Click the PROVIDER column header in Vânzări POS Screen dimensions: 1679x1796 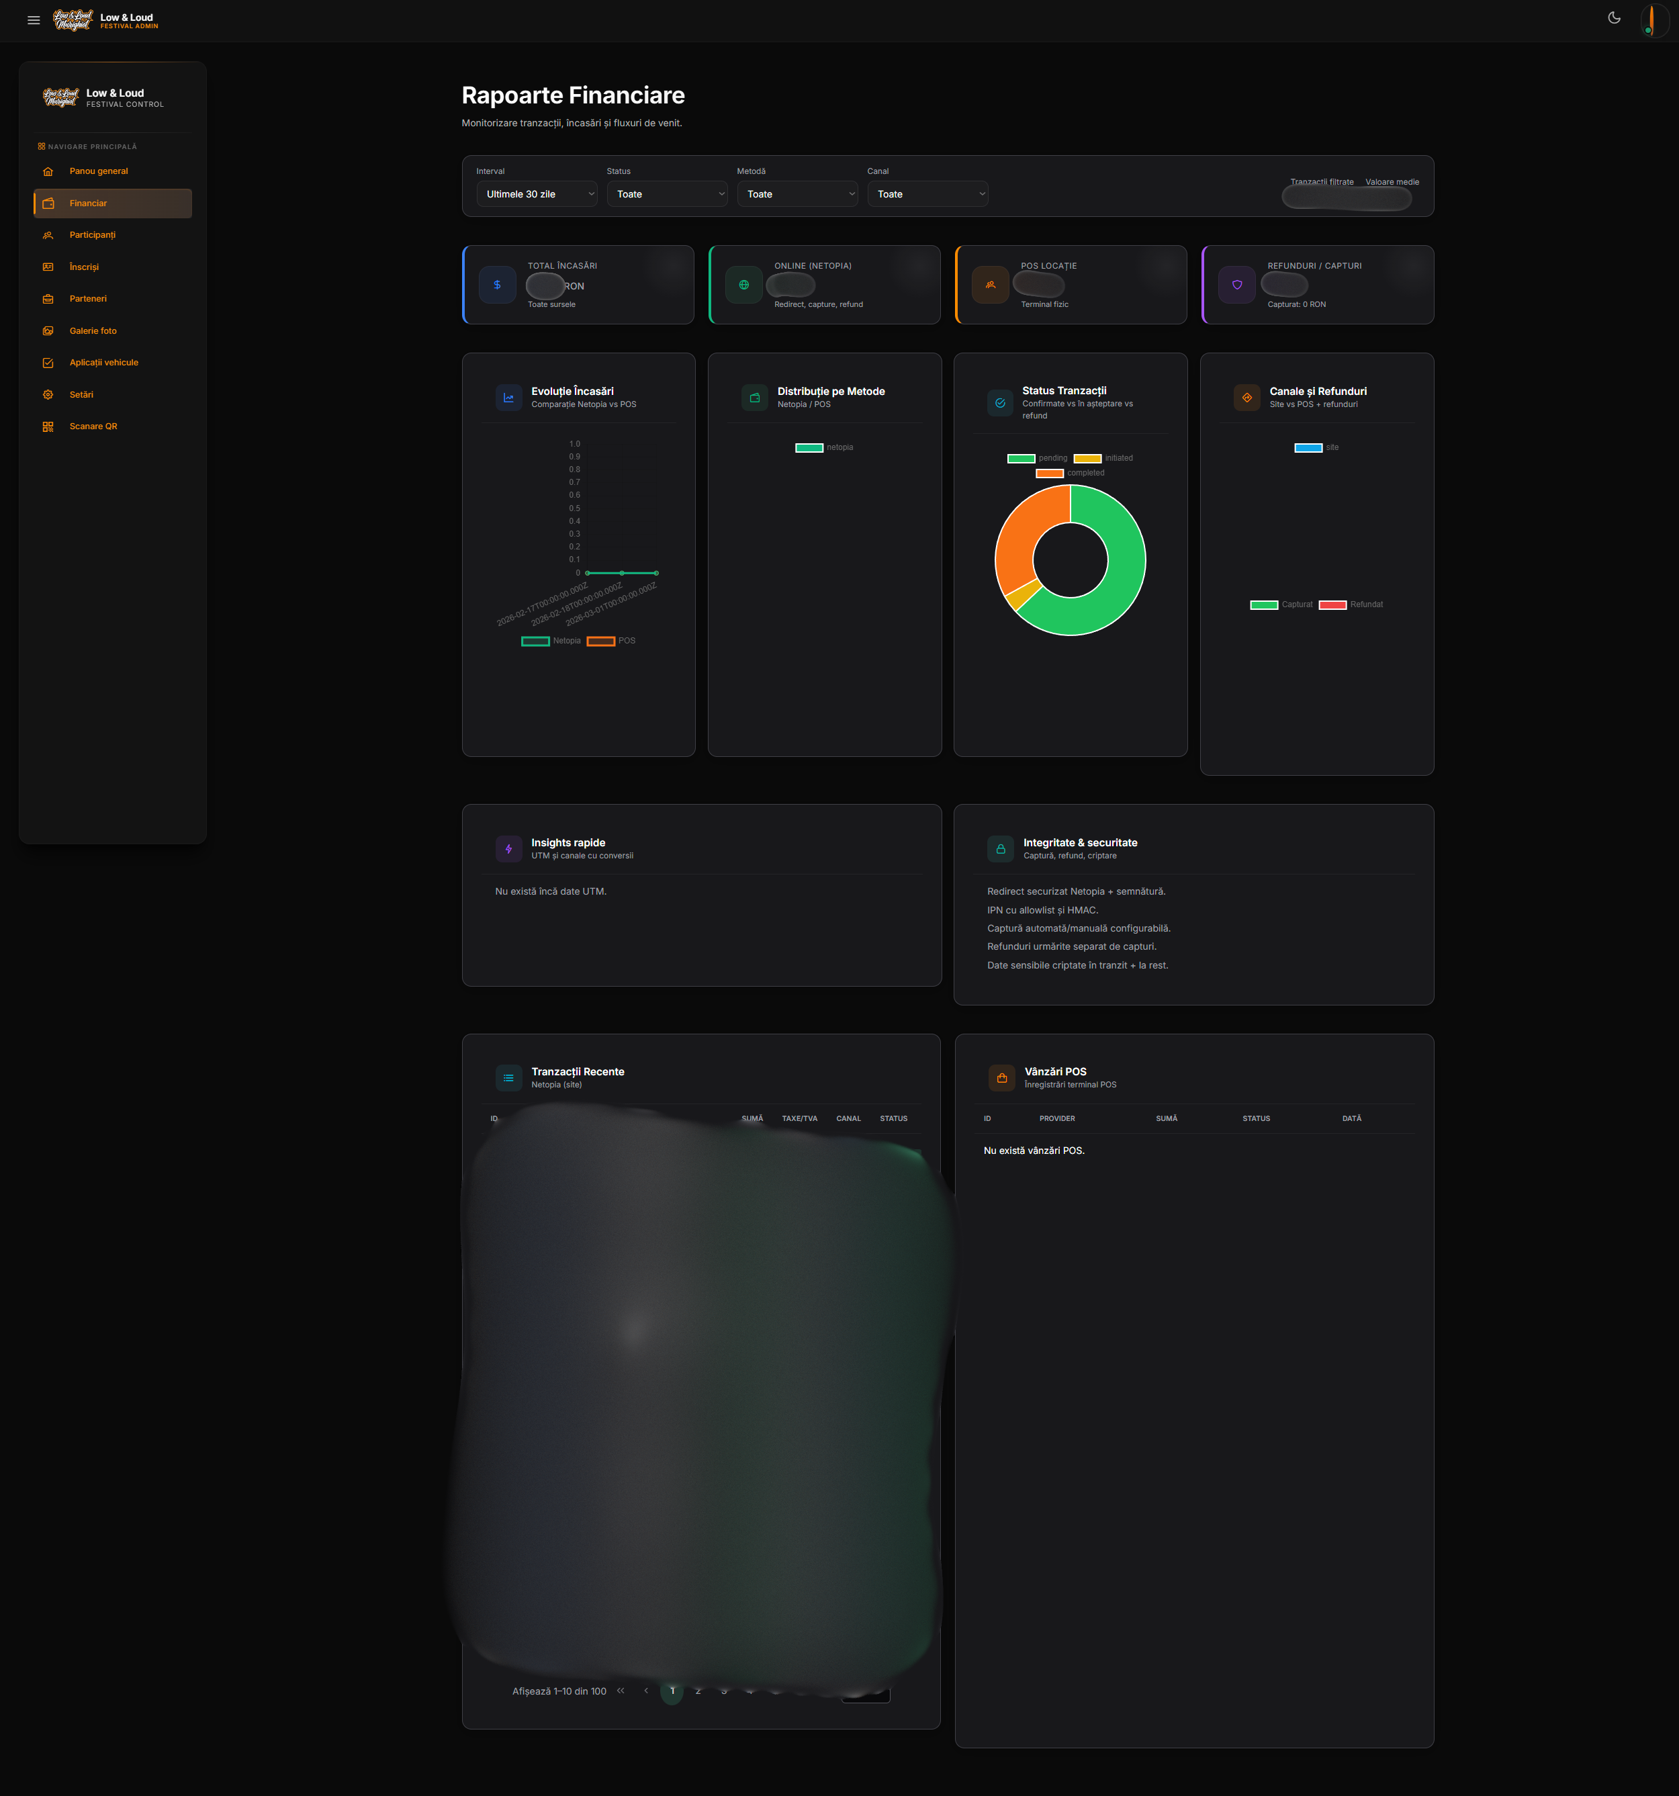pyautogui.click(x=1056, y=1118)
